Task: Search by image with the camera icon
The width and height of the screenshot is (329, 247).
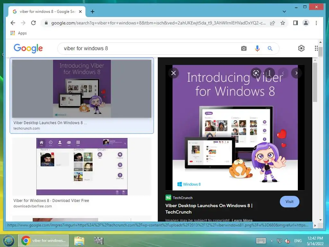Action: tap(244, 49)
